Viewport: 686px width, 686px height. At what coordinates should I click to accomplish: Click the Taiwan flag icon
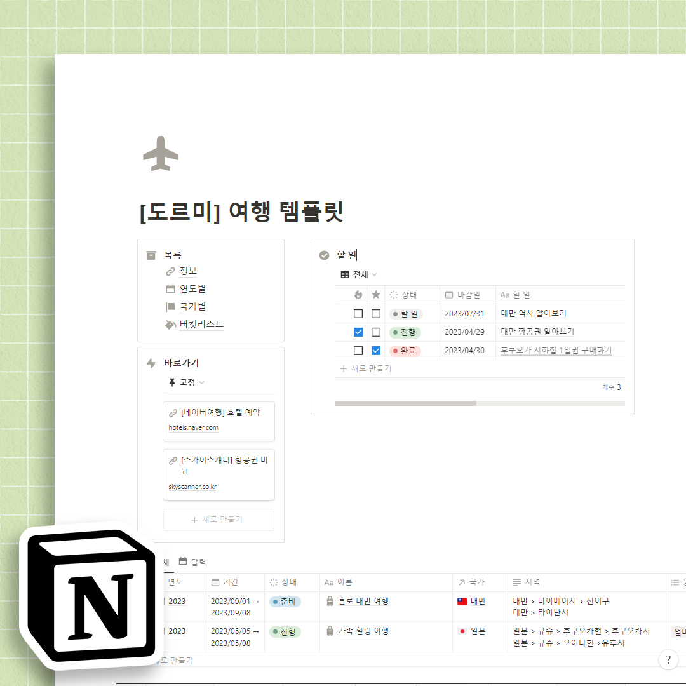pyautogui.click(x=462, y=601)
